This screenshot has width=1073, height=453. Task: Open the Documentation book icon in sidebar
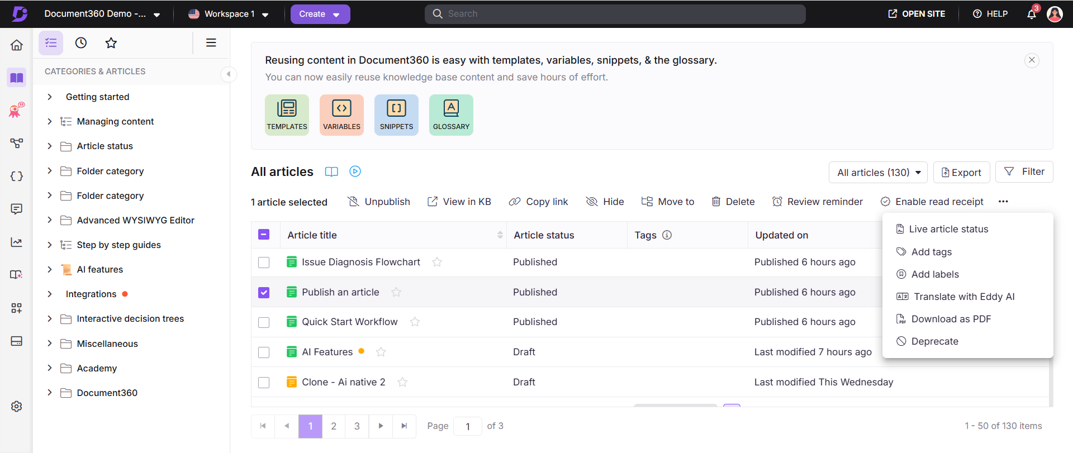[17, 78]
